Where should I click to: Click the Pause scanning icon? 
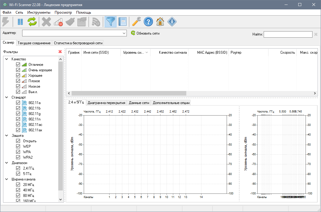[20, 22]
